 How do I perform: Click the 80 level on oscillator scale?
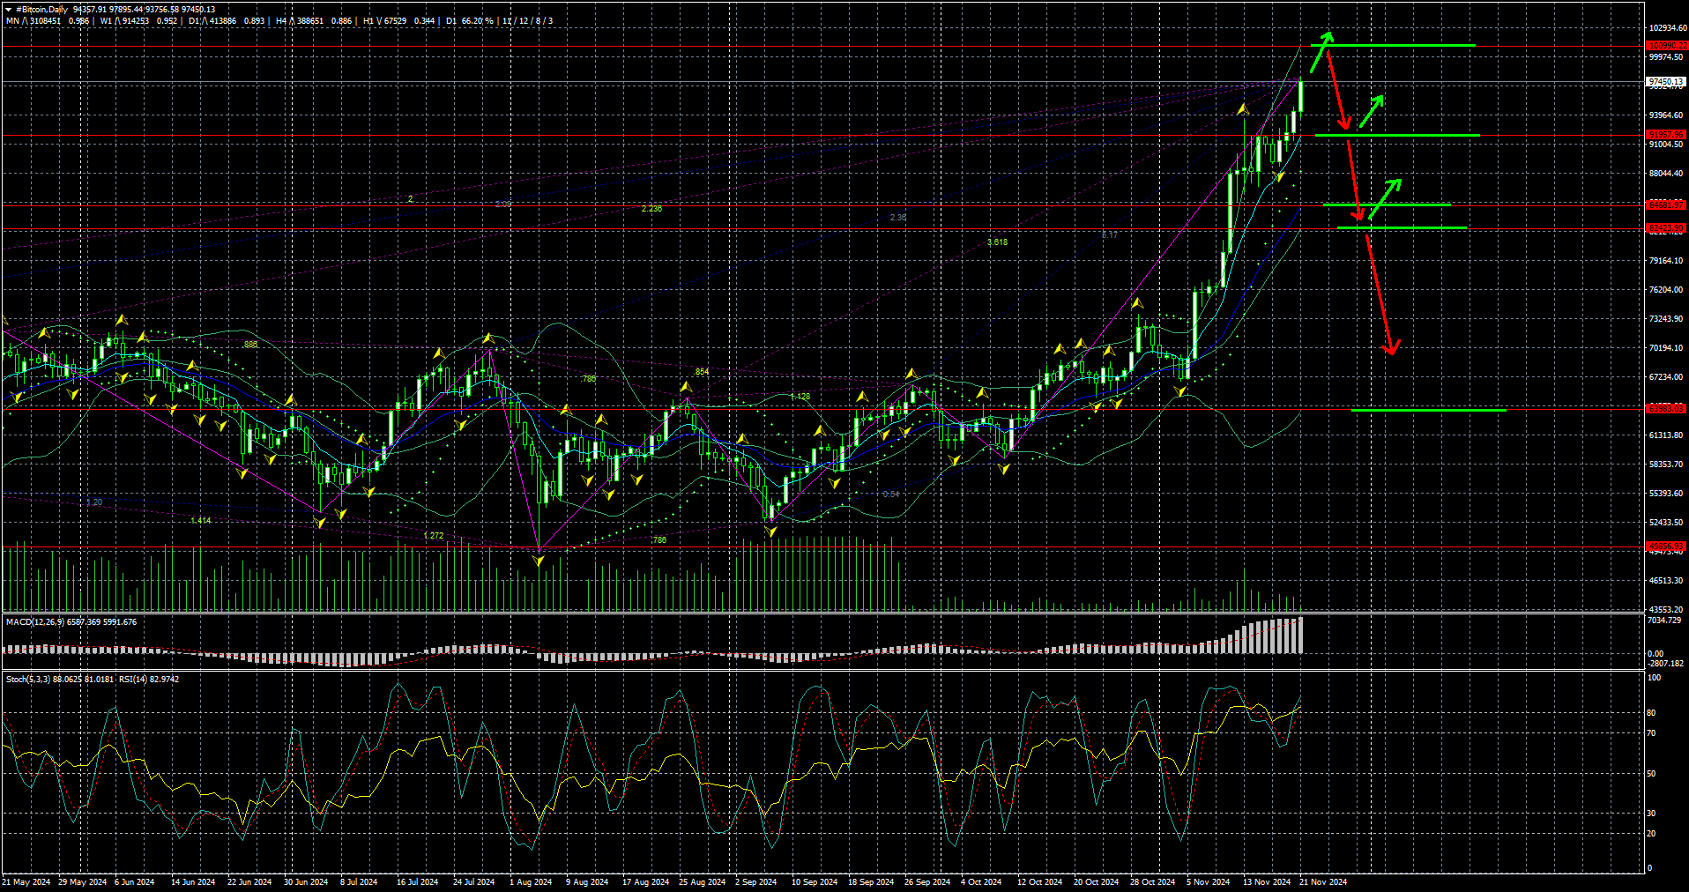point(1652,713)
